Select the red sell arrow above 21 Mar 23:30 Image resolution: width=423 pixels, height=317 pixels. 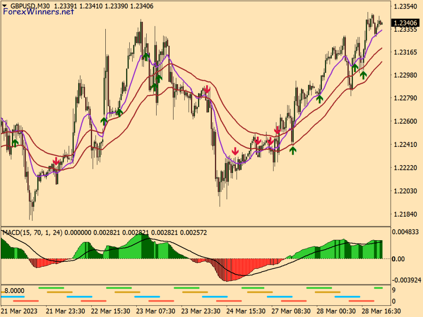click(x=56, y=161)
